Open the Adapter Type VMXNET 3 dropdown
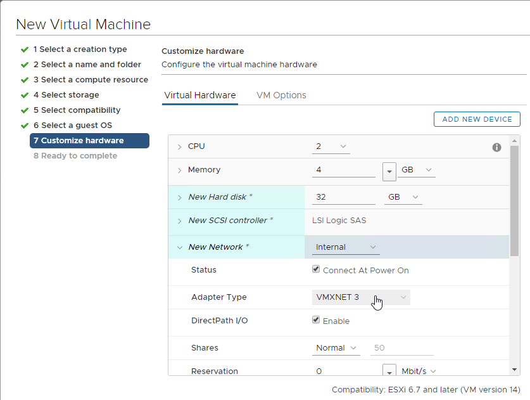The height and width of the screenshot is (400, 530). pos(361,297)
